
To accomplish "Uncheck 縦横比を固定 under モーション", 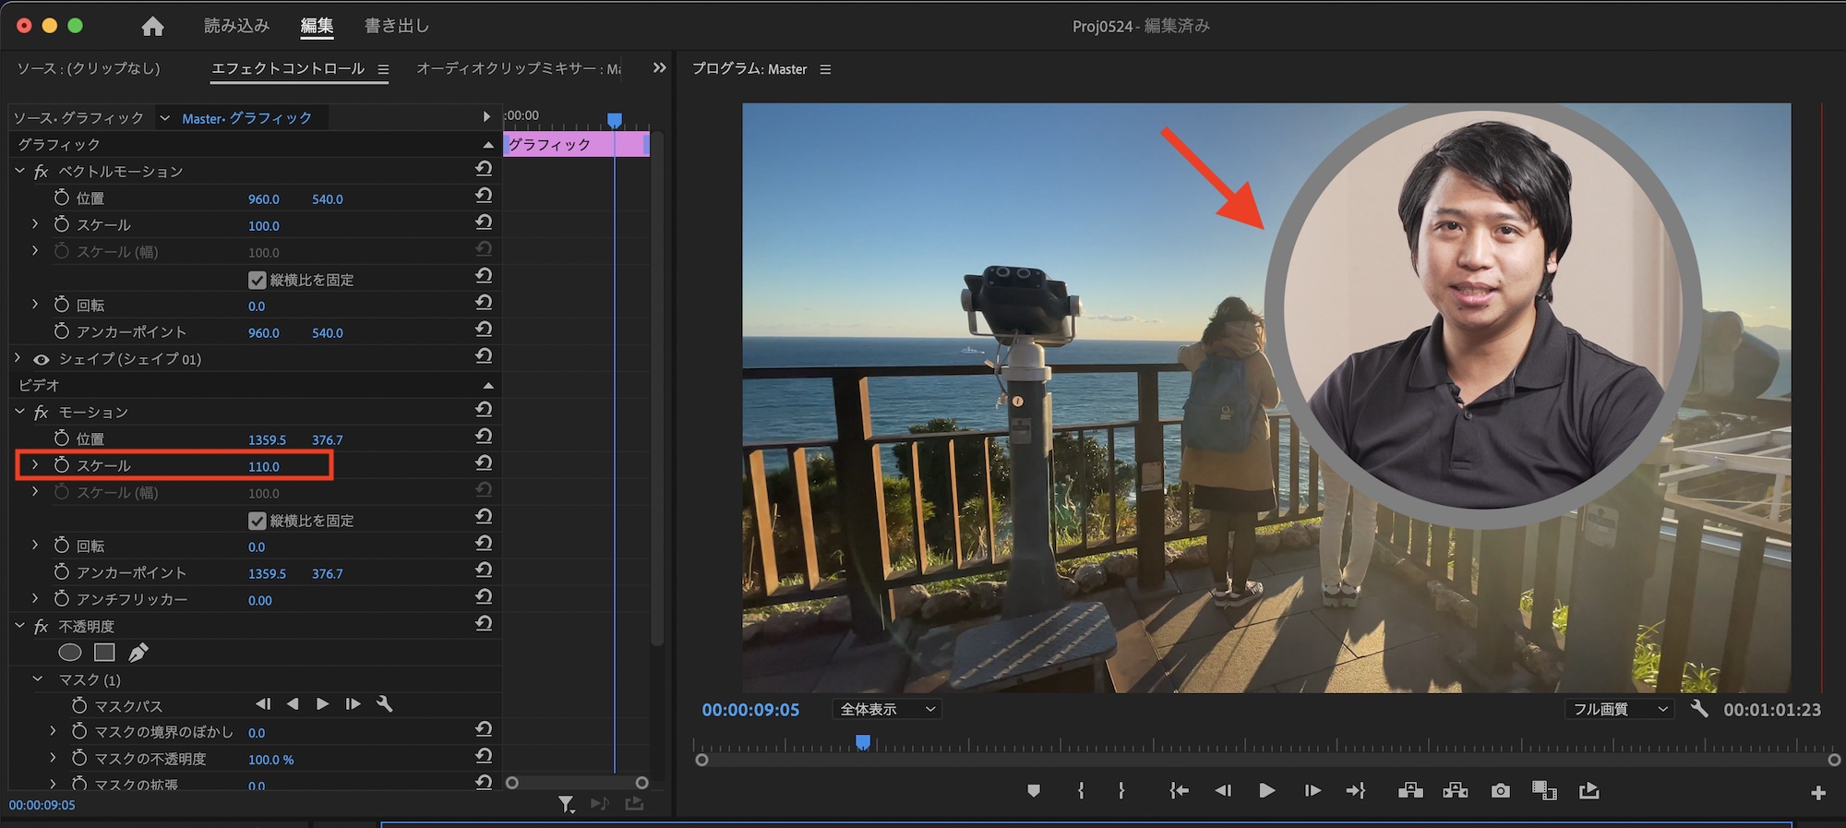I will pyautogui.click(x=258, y=521).
